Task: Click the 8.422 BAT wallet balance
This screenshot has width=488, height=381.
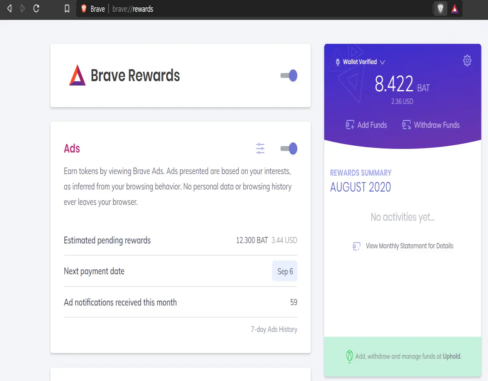Action: pyautogui.click(x=402, y=84)
